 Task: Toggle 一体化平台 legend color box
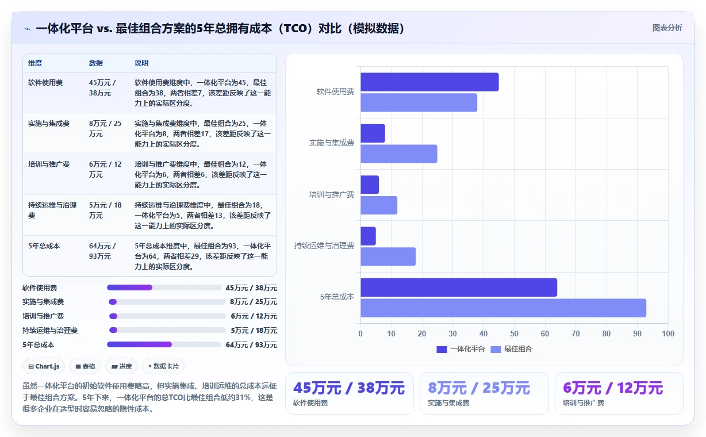pos(442,349)
